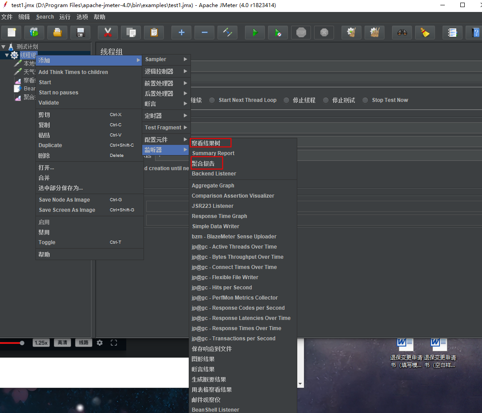Select the 停止测试 radio button
482x413 pixels.
coord(326,100)
